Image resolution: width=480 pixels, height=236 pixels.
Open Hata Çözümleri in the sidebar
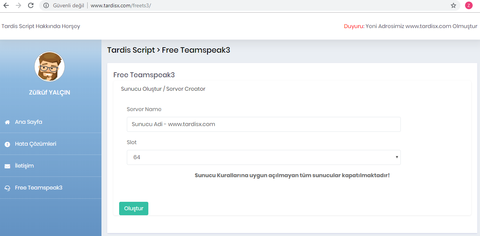[51, 144]
